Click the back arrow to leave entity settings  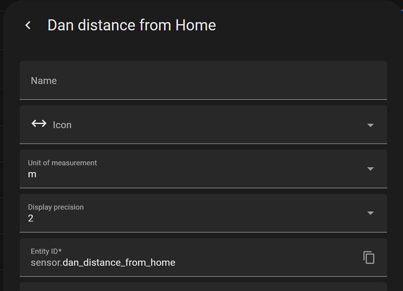coord(28,25)
